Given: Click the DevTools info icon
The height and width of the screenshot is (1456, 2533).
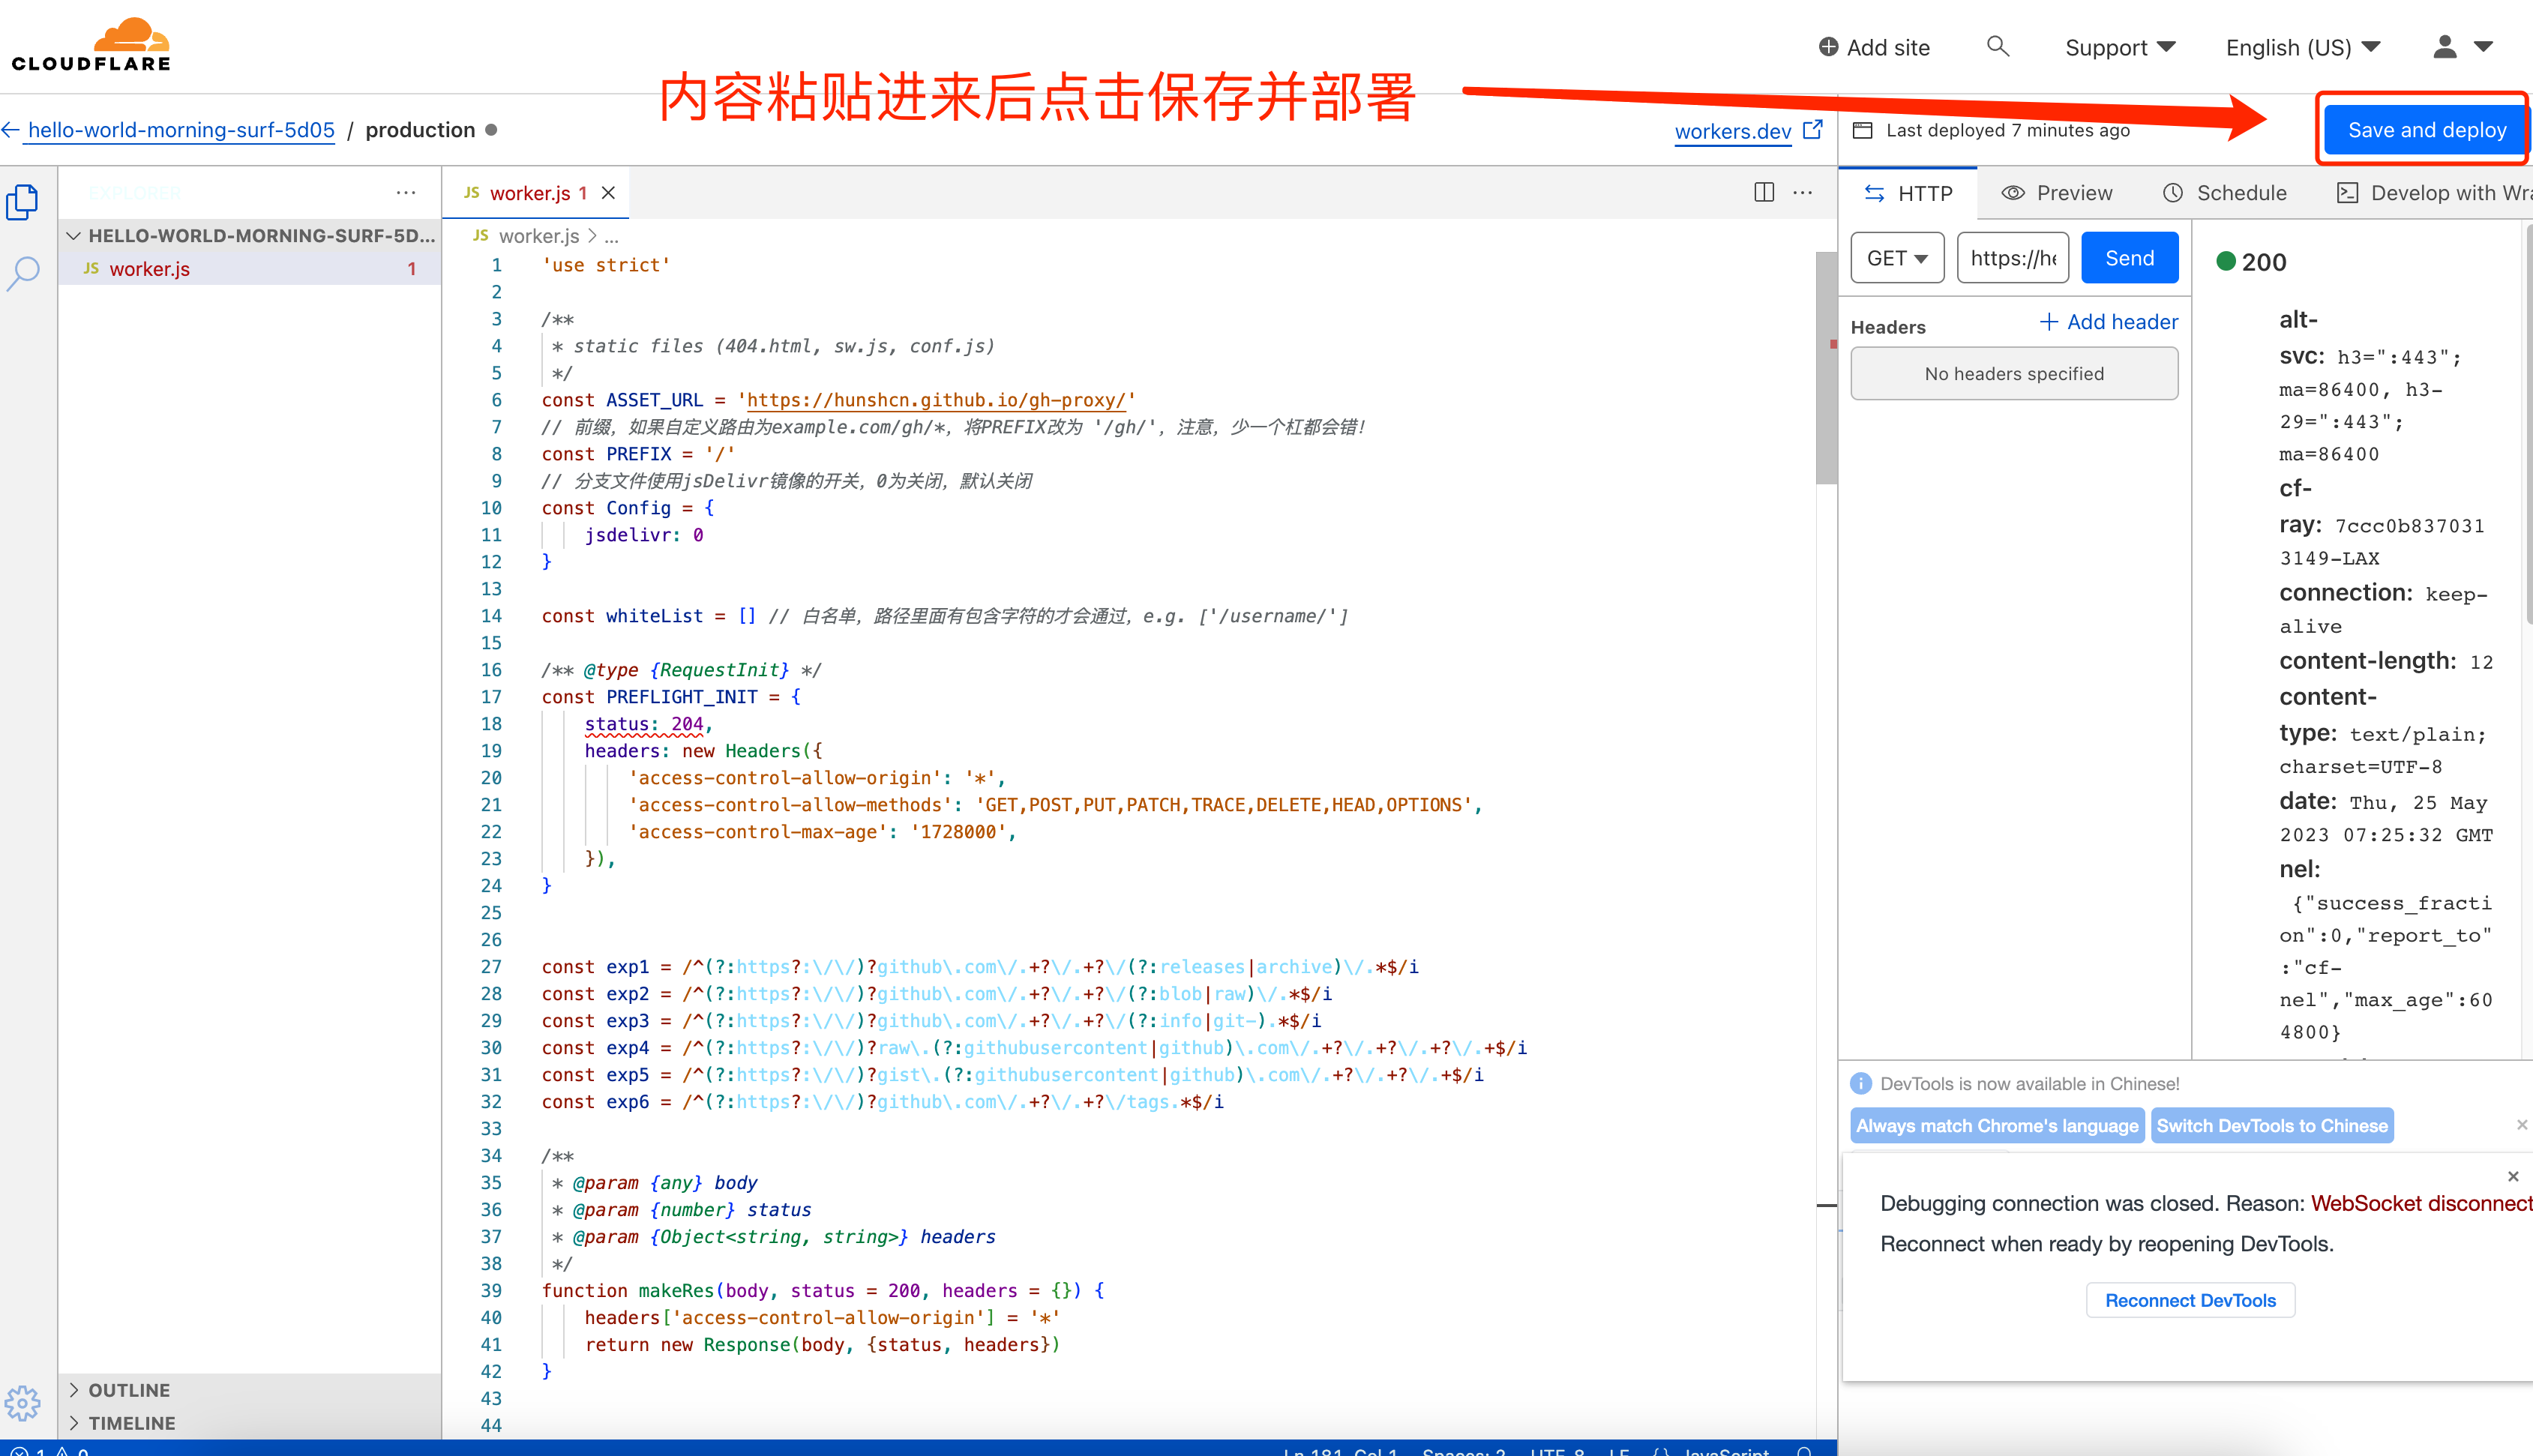Looking at the screenshot, I should coord(1861,1083).
